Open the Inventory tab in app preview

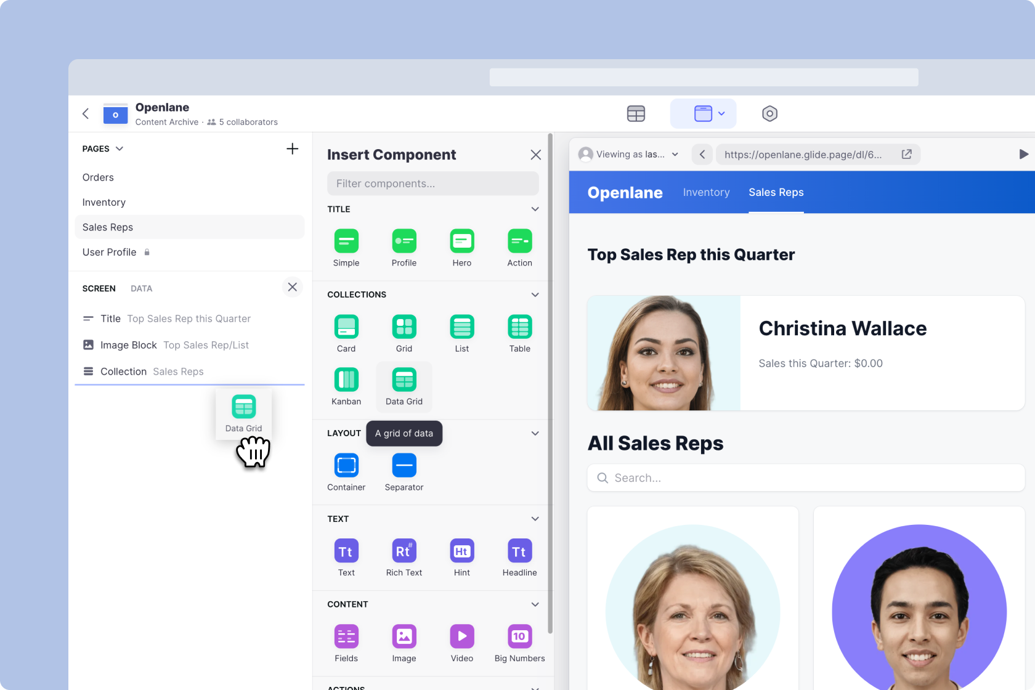point(706,193)
